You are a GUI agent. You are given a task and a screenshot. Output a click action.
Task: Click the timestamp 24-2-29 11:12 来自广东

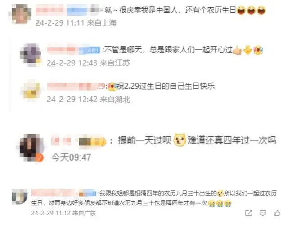63,213
